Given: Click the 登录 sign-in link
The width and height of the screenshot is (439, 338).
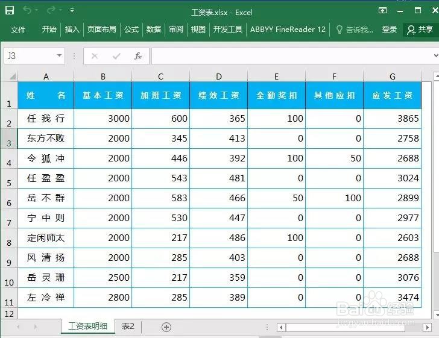Looking at the screenshot, I should [x=390, y=30].
